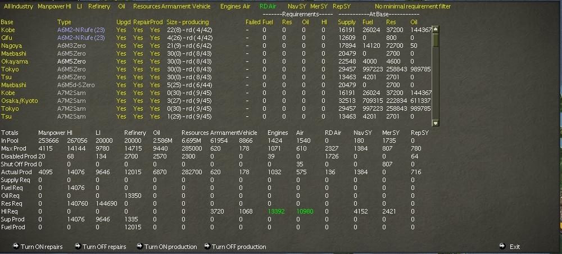Sort by the Upgd column header
562x254 pixels.
point(124,22)
